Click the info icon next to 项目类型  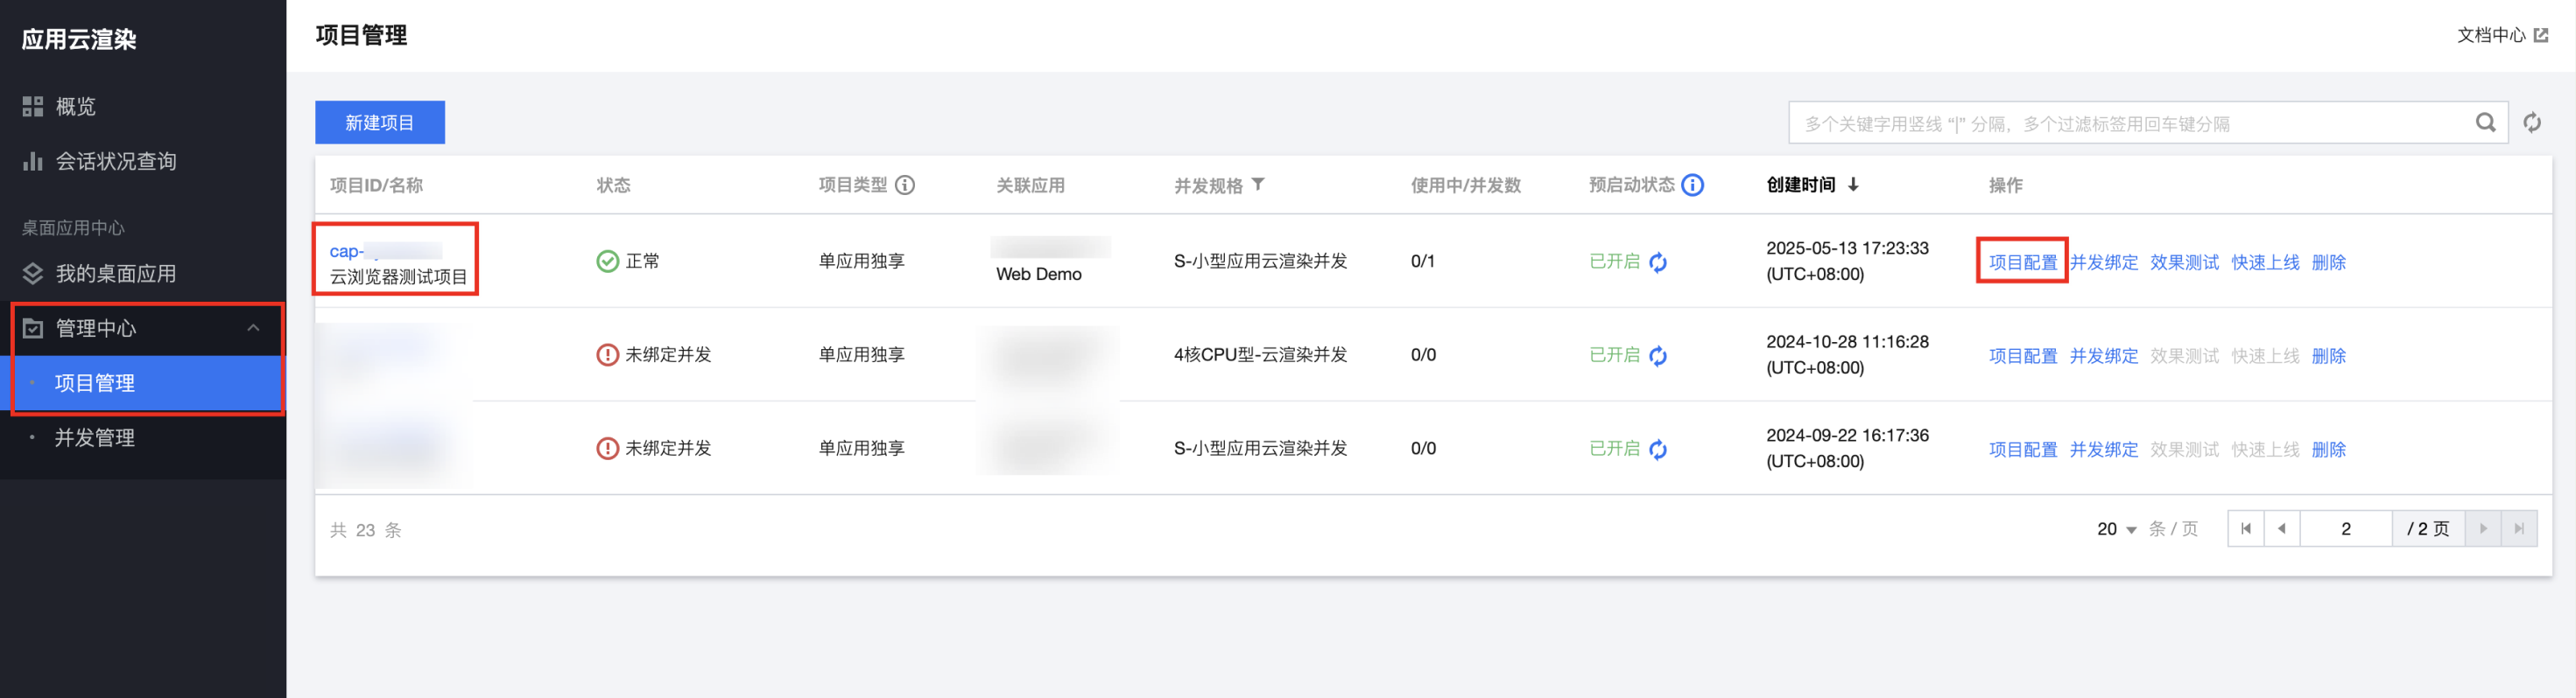tap(905, 185)
